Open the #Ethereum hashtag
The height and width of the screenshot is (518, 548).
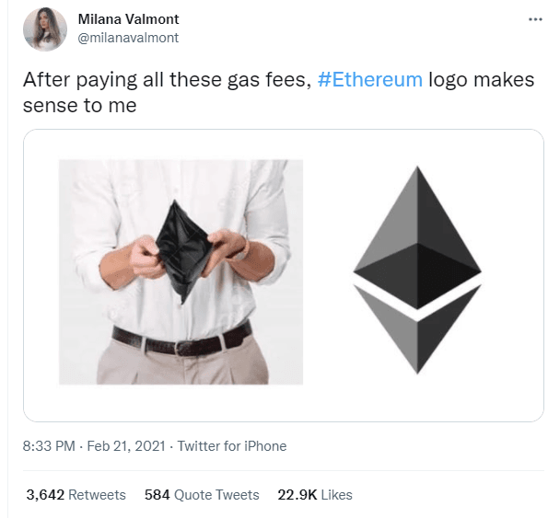(369, 79)
